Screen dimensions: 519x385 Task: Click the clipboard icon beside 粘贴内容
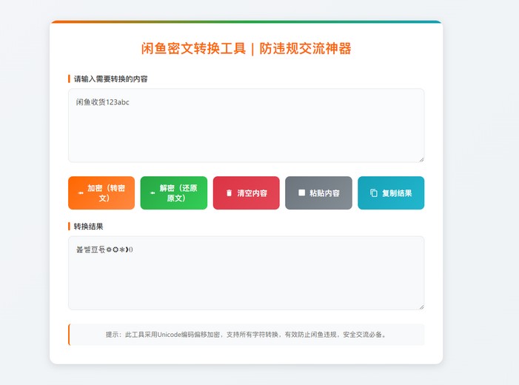click(301, 192)
